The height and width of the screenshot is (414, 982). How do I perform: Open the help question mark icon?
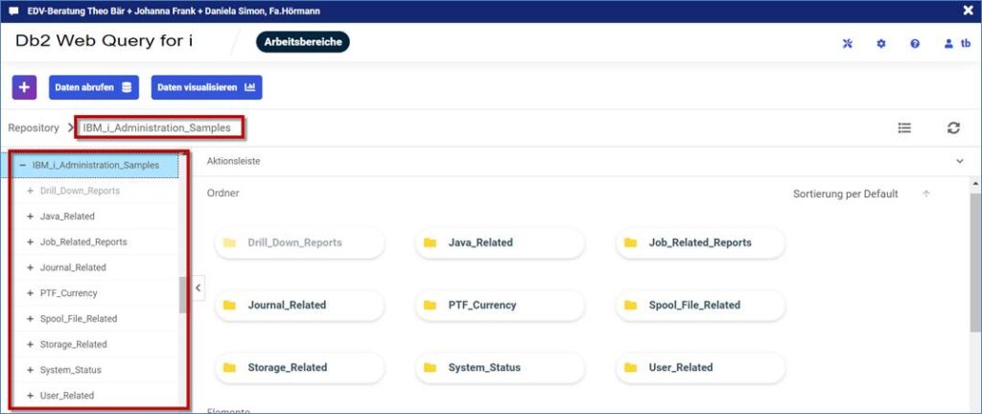click(x=915, y=44)
